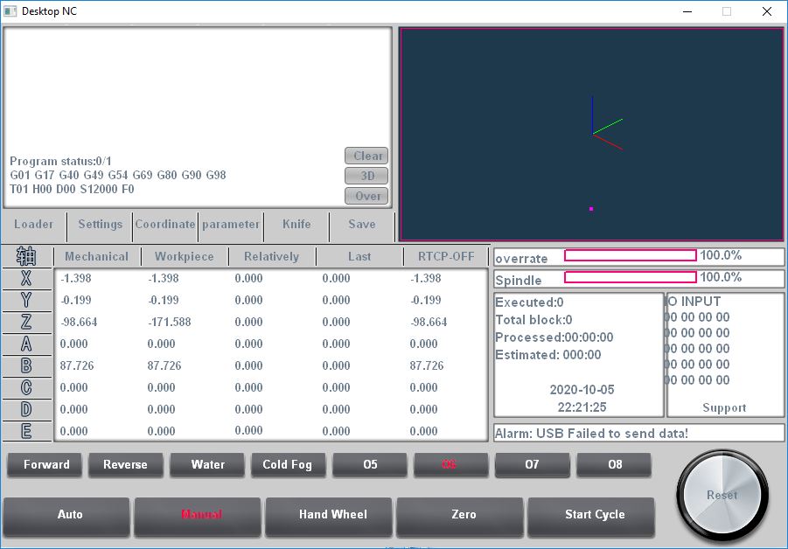Screen dimensions: 788x549
Task: Toggle the Water coolant output
Action: tap(208, 465)
